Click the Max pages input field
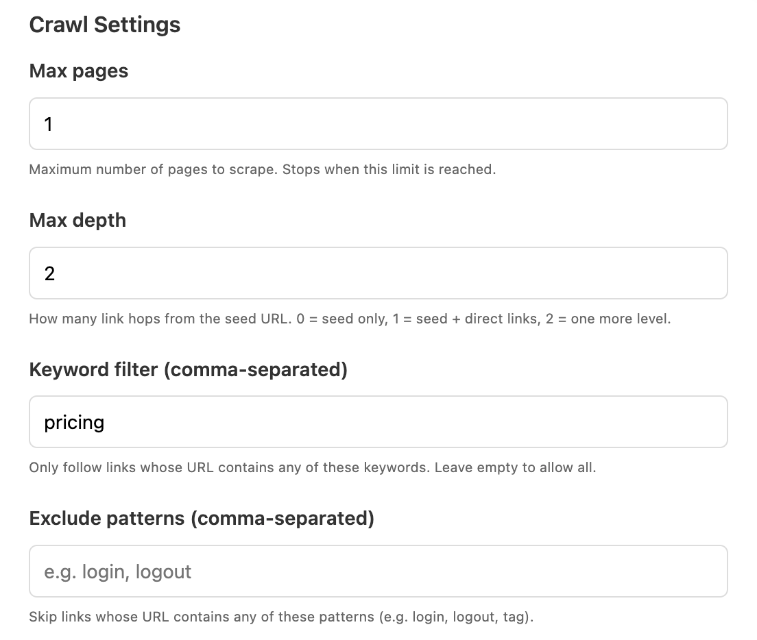This screenshot has height=640, width=757. coord(378,124)
